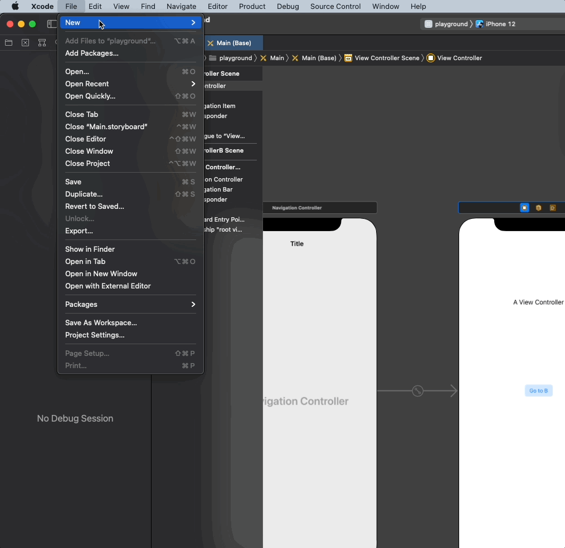Select the Storyboard Entry Point outline row
Image resolution: width=565 pixels, height=548 pixels.
[233, 219]
